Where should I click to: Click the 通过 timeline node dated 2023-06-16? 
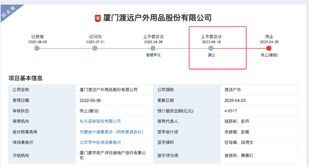(x=211, y=48)
